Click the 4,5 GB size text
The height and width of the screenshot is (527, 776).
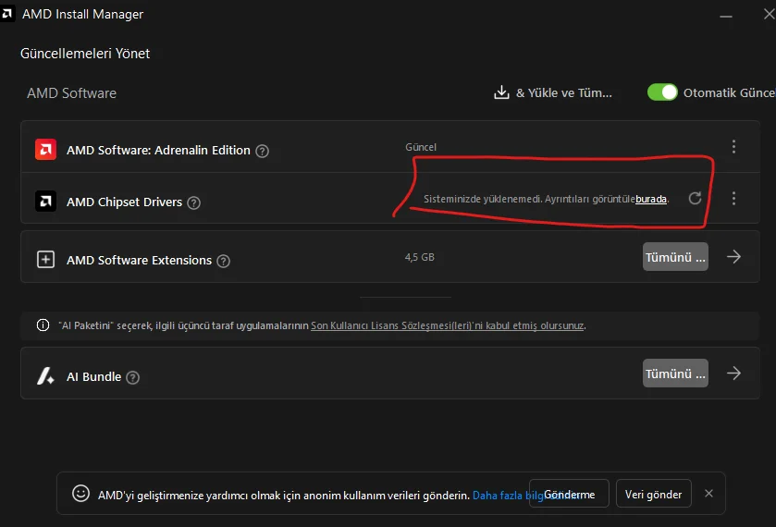click(420, 257)
